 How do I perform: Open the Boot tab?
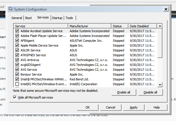[28, 18]
